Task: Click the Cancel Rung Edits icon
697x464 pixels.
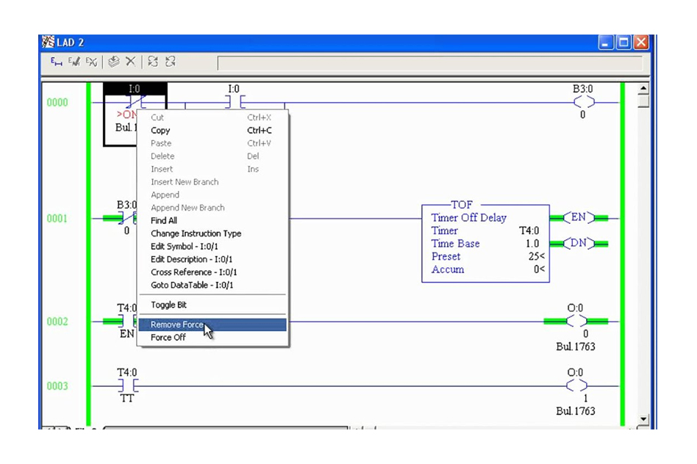Action: pyautogui.click(x=91, y=62)
